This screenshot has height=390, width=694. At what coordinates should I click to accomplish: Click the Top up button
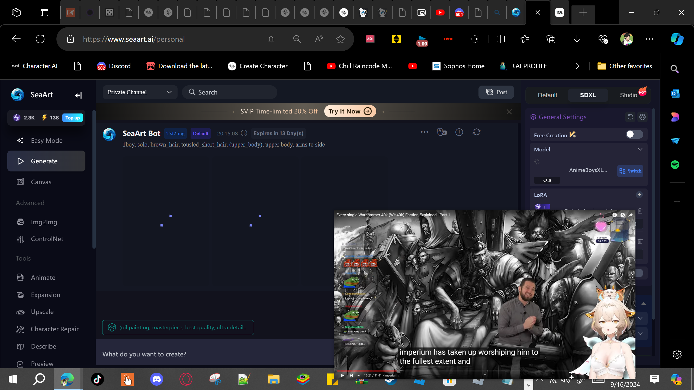pyautogui.click(x=73, y=118)
